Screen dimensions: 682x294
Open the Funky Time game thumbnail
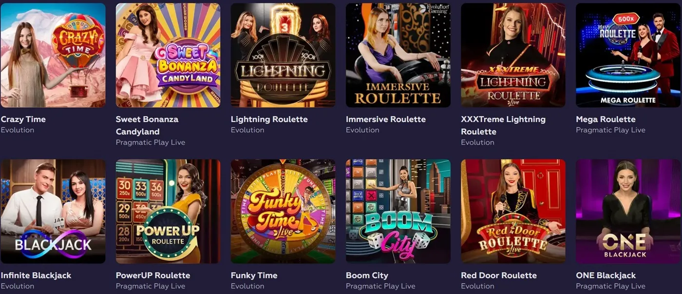(283, 211)
